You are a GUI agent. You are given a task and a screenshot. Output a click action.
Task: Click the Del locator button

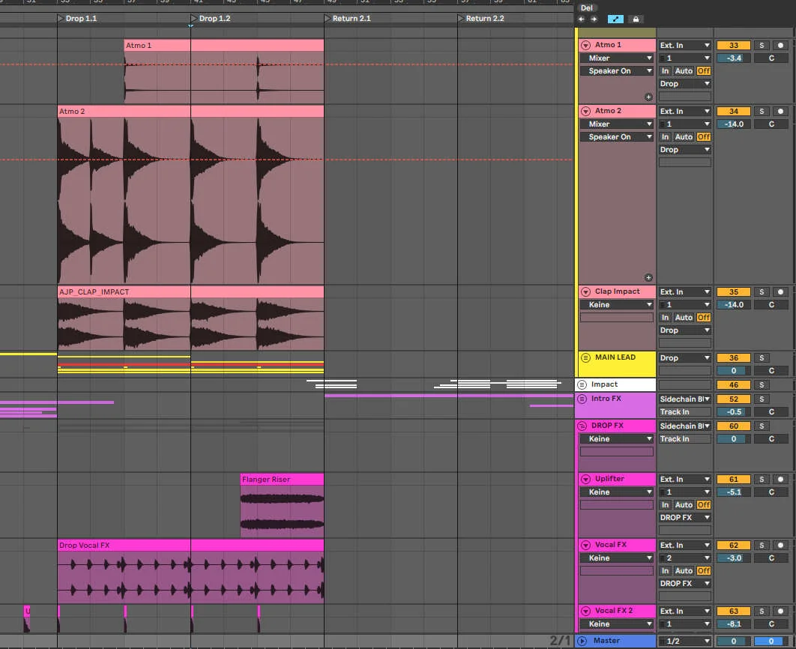(x=587, y=7)
